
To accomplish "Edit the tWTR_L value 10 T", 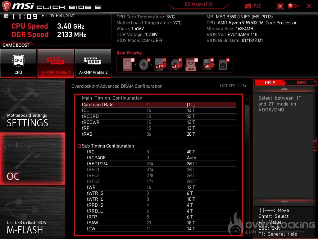I will 191,199.
